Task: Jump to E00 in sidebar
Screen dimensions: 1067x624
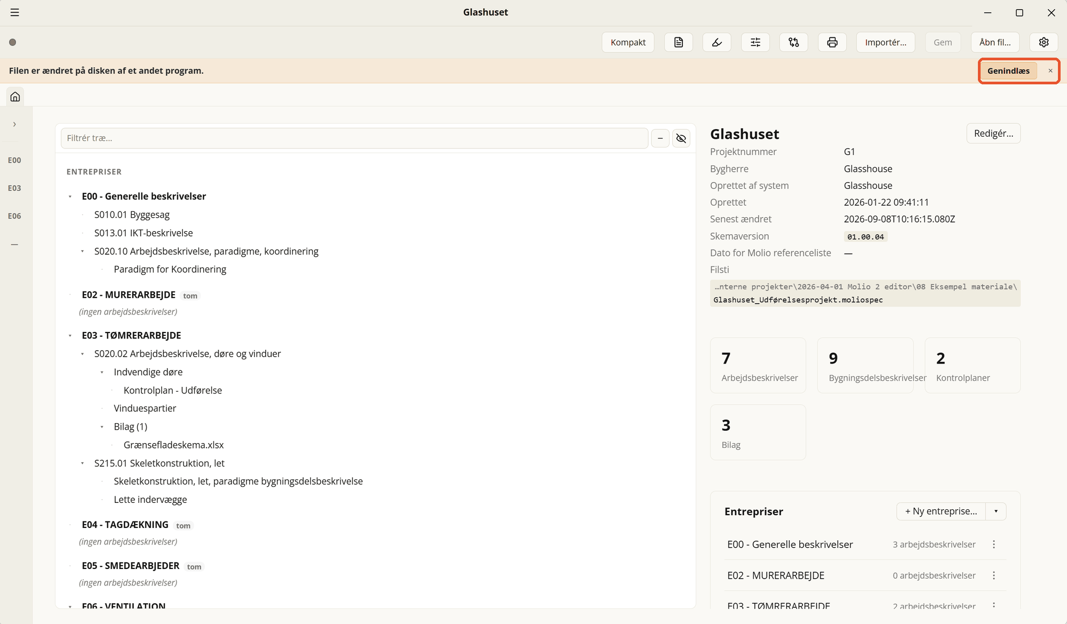Action: pyautogui.click(x=14, y=160)
